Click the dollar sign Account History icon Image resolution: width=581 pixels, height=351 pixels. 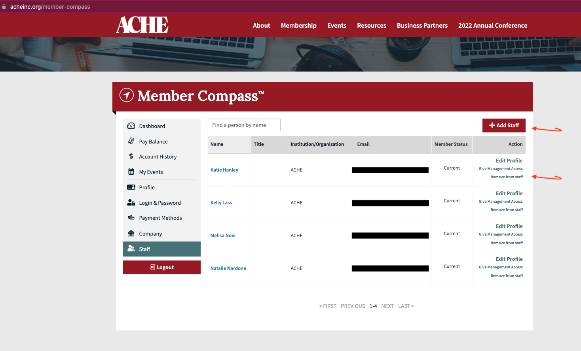(131, 157)
